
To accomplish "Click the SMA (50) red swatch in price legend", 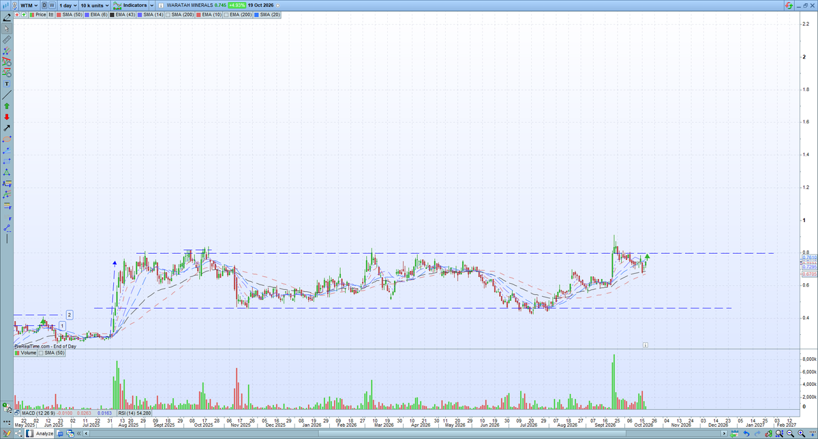I will tap(59, 14).
